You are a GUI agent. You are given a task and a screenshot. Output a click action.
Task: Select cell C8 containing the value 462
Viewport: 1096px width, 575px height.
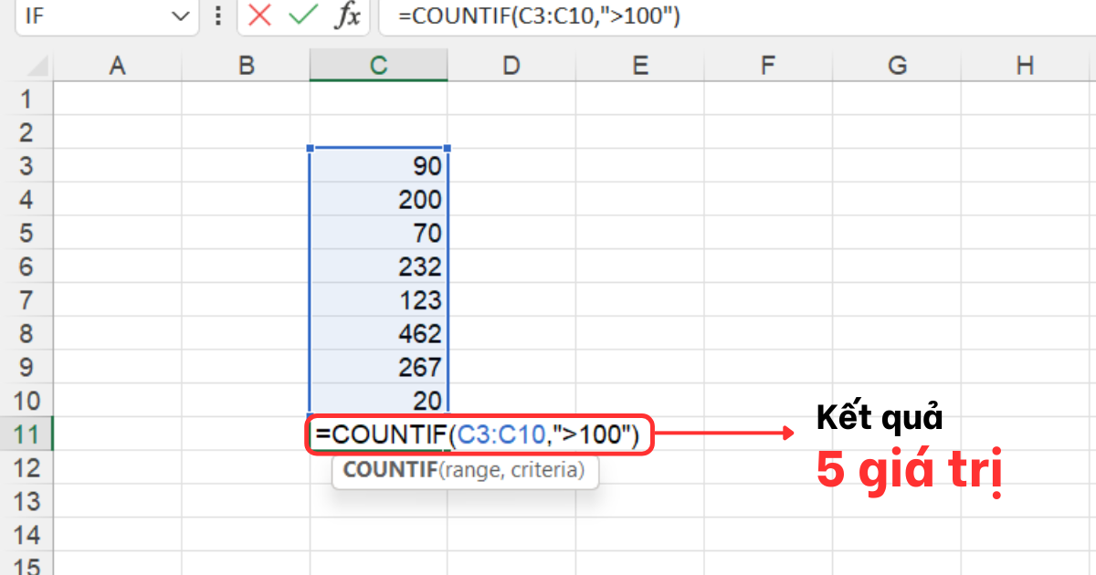[378, 334]
